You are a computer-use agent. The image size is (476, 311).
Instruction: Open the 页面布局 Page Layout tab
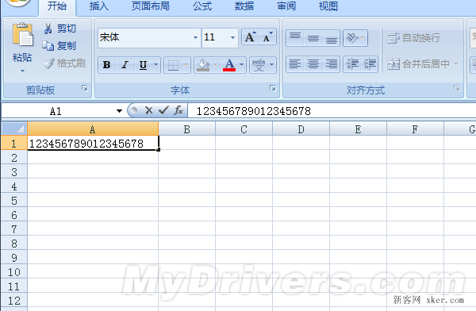click(x=151, y=6)
